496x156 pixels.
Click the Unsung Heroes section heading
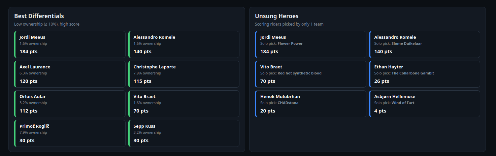coord(276,16)
